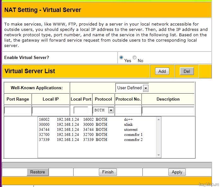Focus the Port Range input field

pyautogui.click(x=18, y=110)
